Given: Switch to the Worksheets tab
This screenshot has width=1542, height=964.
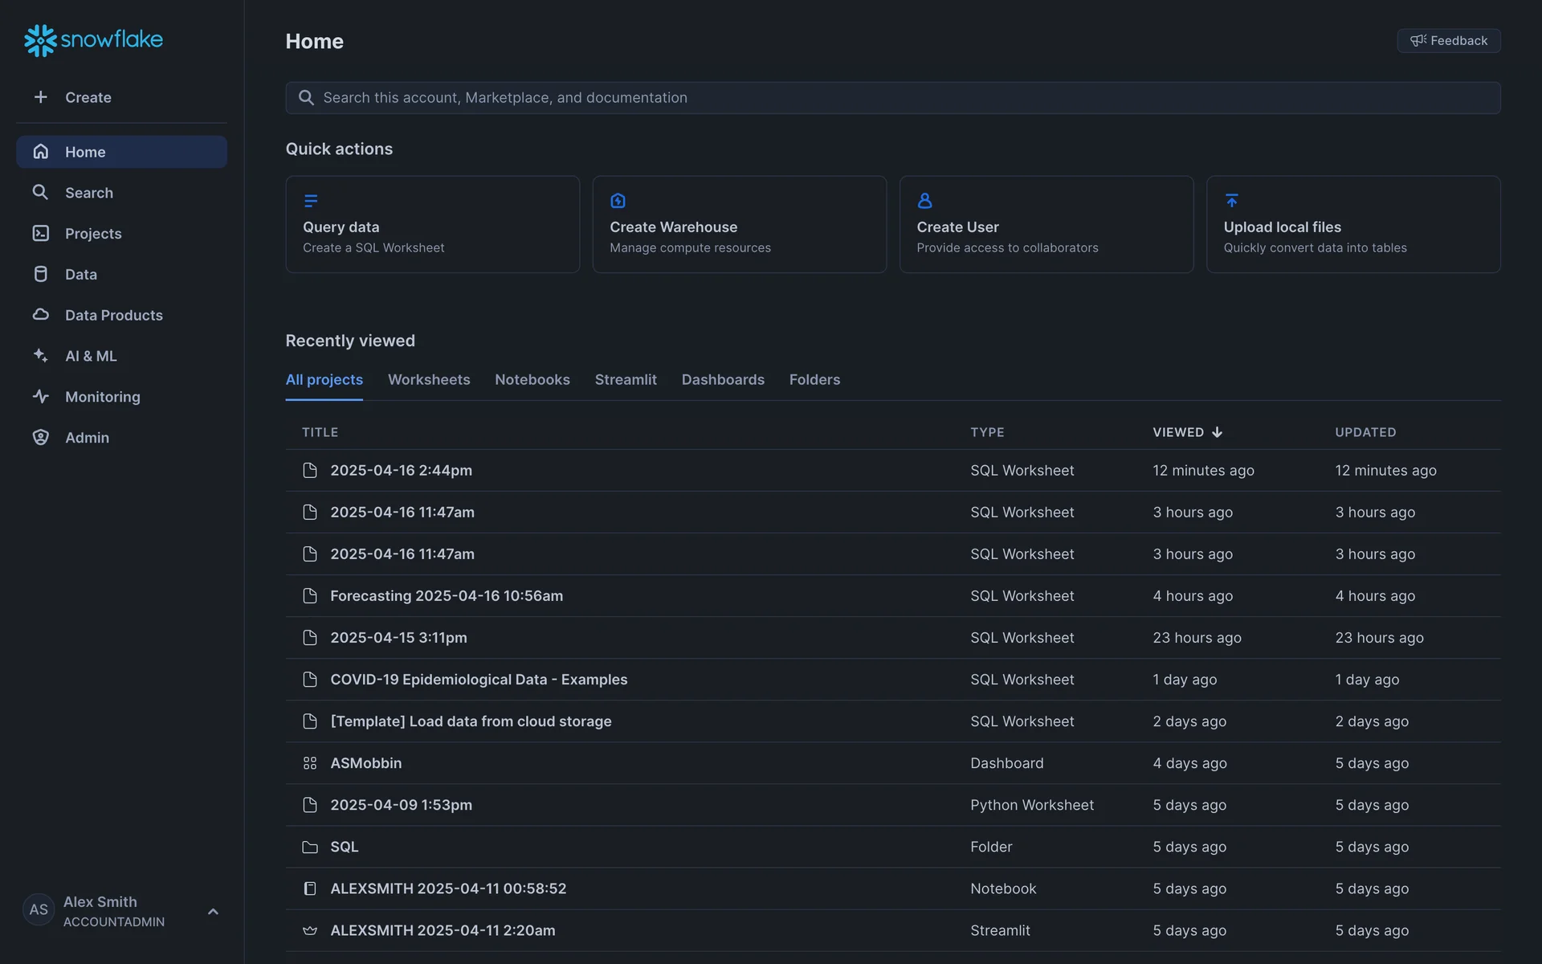Looking at the screenshot, I should pyautogui.click(x=429, y=379).
